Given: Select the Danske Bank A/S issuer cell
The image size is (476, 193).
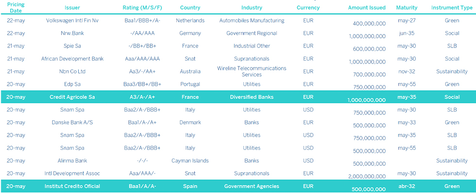Looking at the screenshot, I should point(72,122).
